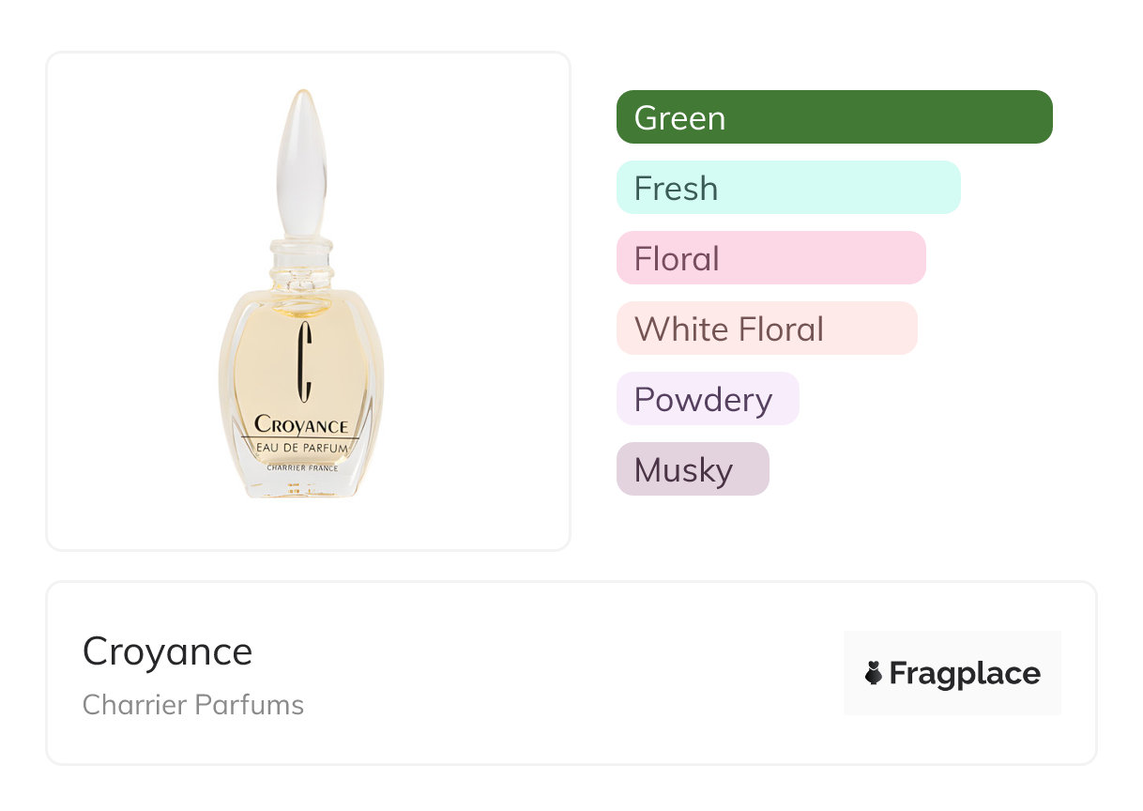Click the bottle's ringed glass neck
1143x811 pixels.
point(301,266)
